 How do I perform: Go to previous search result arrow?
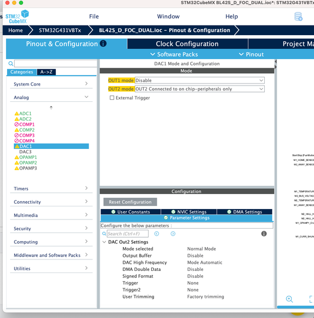(156, 233)
